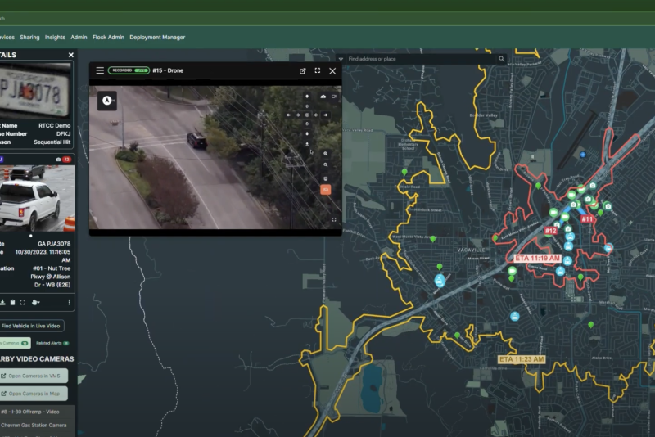655x437 pixels.
Task: Click Find Vehicle in Live Video
Action: 31,326
